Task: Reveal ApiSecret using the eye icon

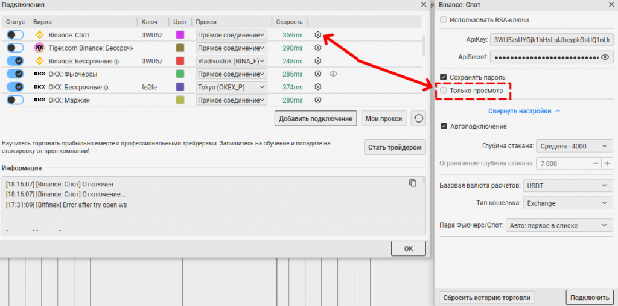Action: tap(605, 57)
